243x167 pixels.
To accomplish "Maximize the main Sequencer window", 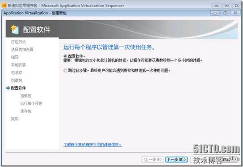I will (x=226, y=6).
